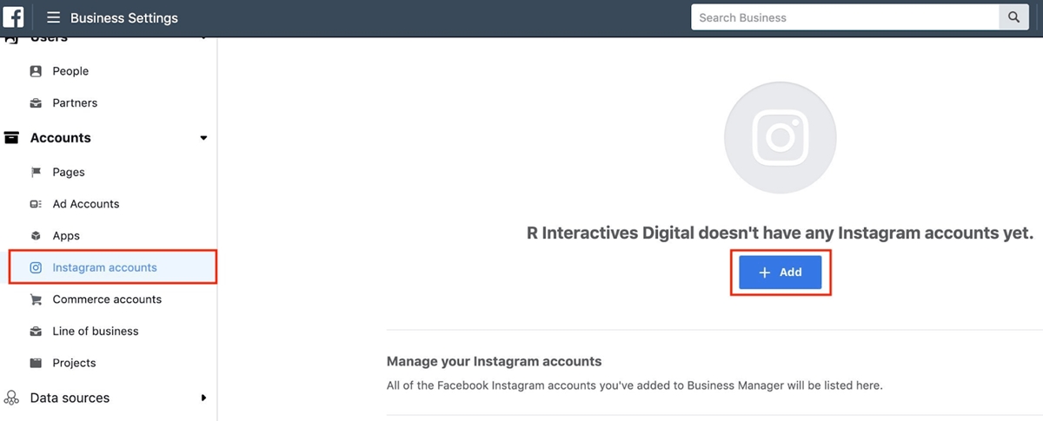Click the Pages flag icon
Image resolution: width=1043 pixels, height=421 pixels.
pos(36,173)
